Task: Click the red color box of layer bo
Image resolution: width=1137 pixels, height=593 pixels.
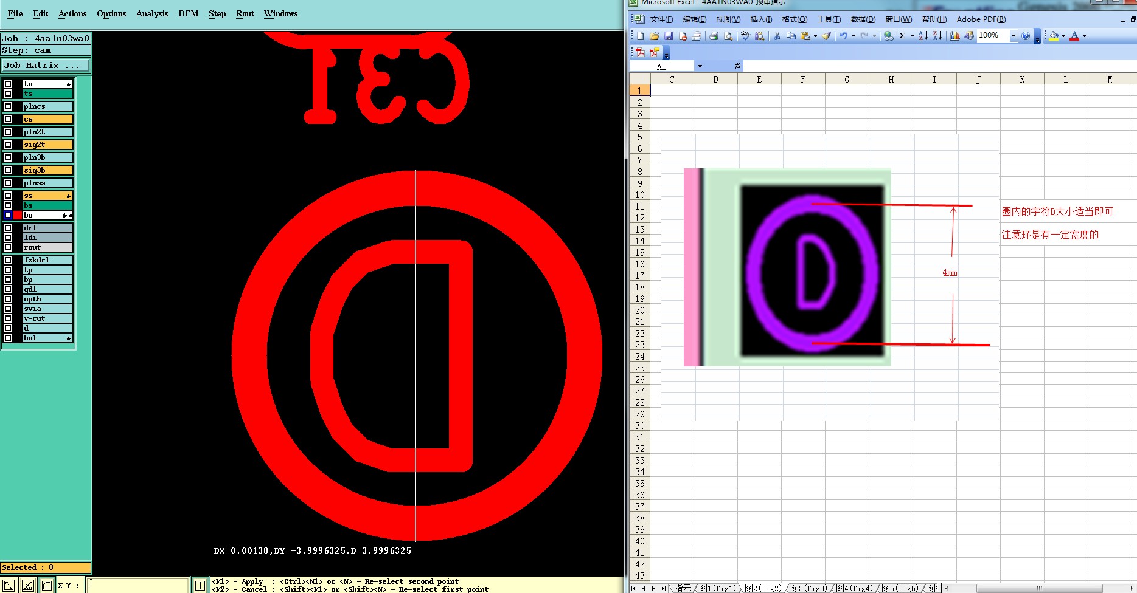Action: pos(18,215)
